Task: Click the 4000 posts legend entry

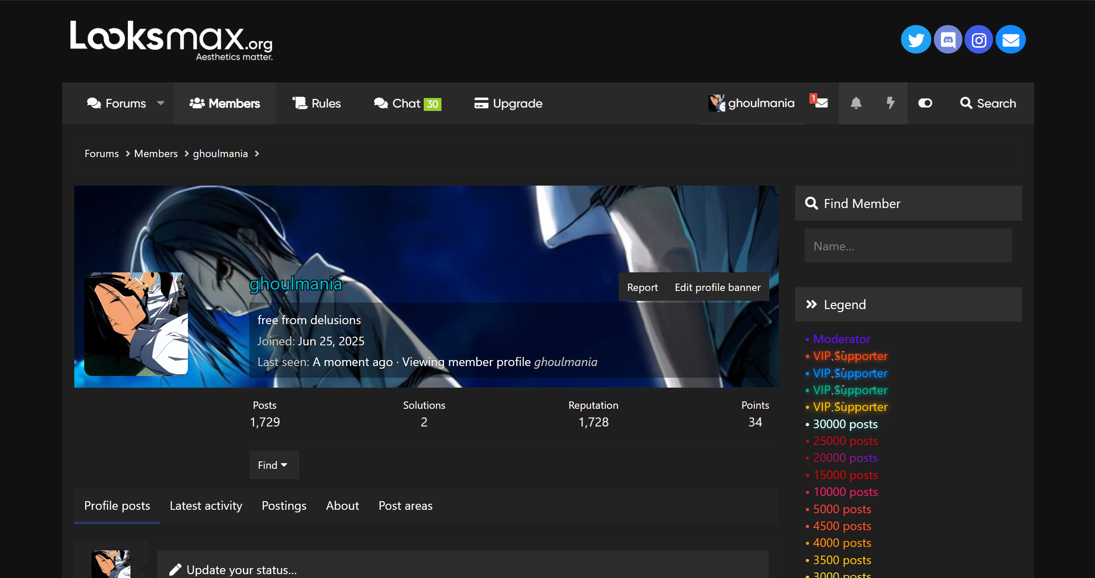Action: coord(842,543)
